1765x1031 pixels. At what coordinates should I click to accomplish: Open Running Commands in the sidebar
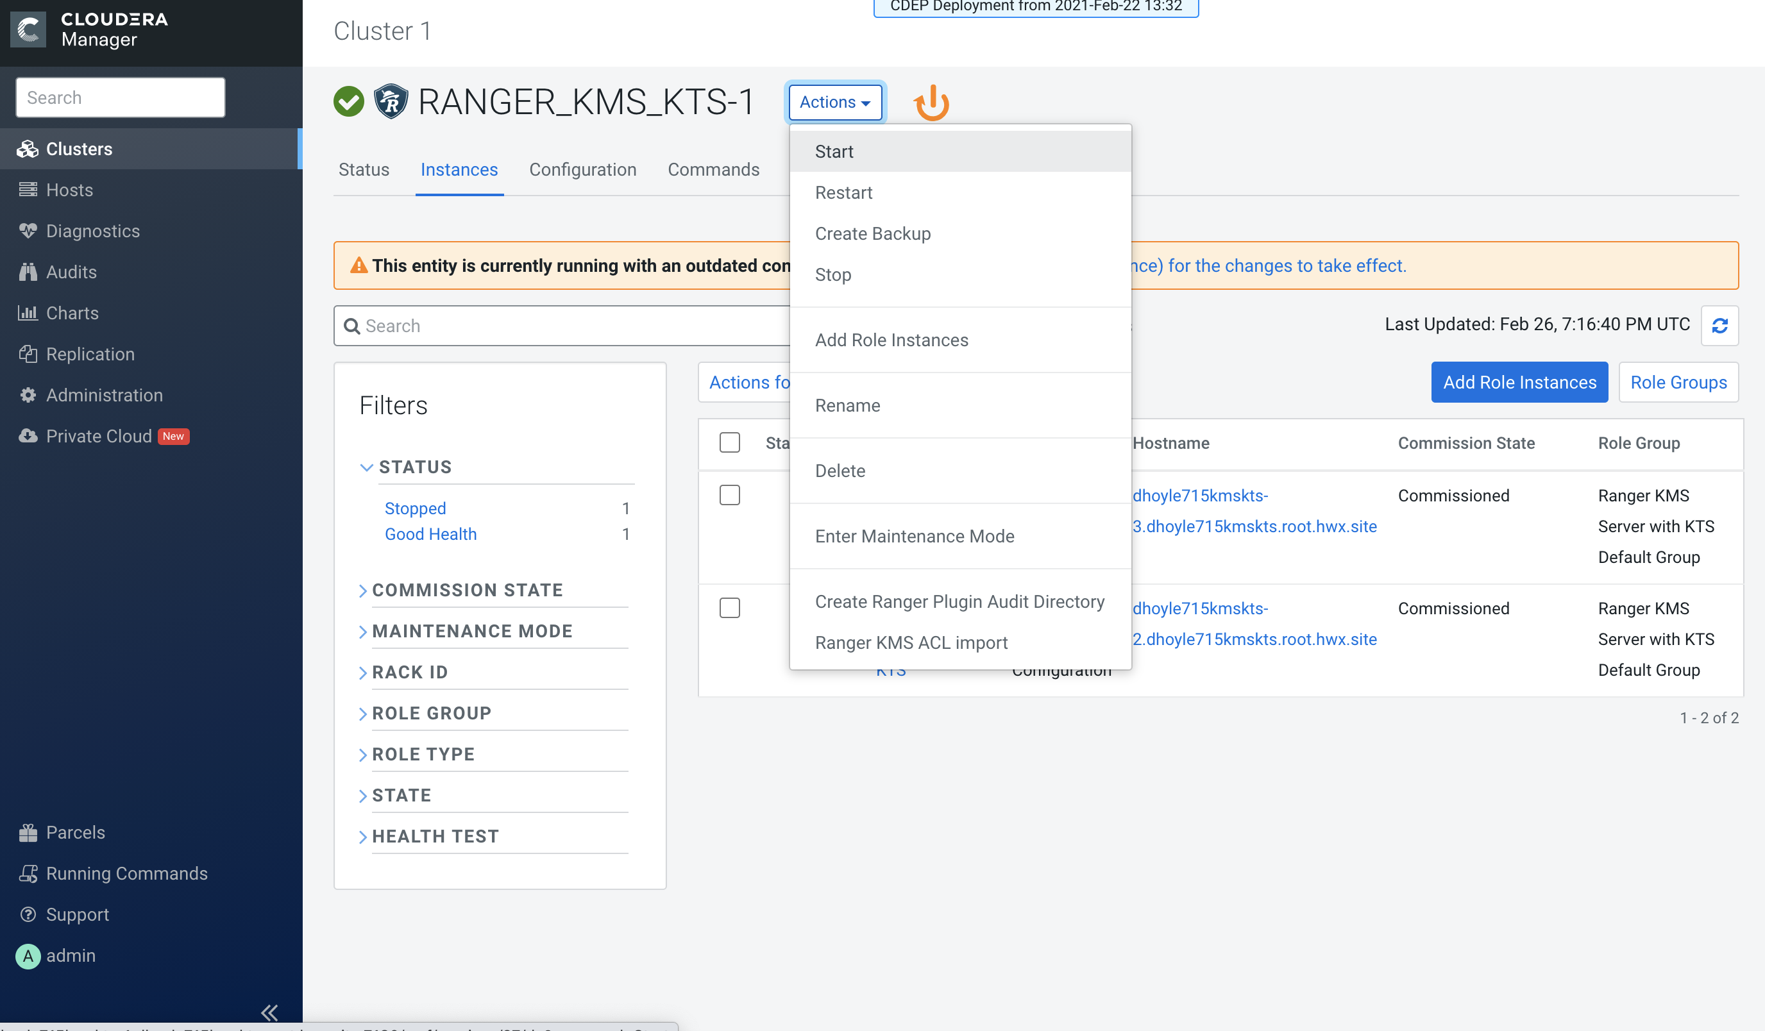point(126,873)
